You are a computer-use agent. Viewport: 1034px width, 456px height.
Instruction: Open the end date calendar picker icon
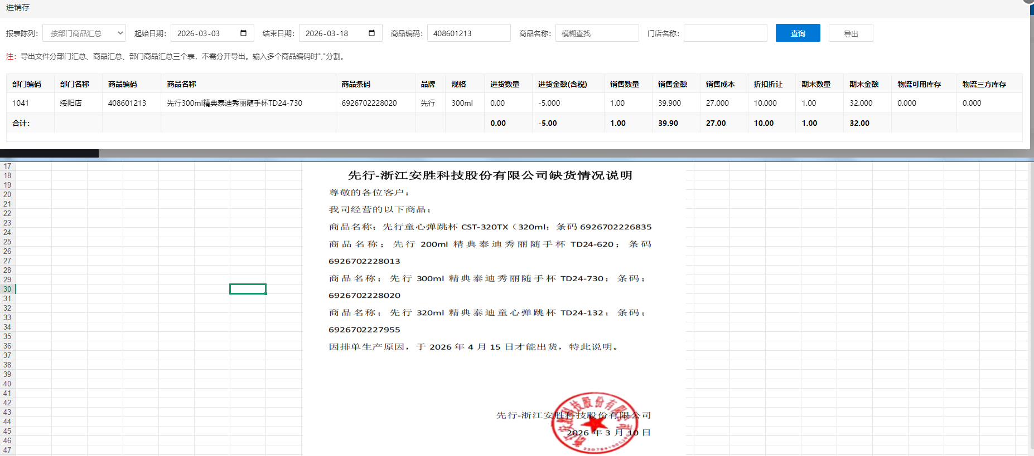click(371, 33)
